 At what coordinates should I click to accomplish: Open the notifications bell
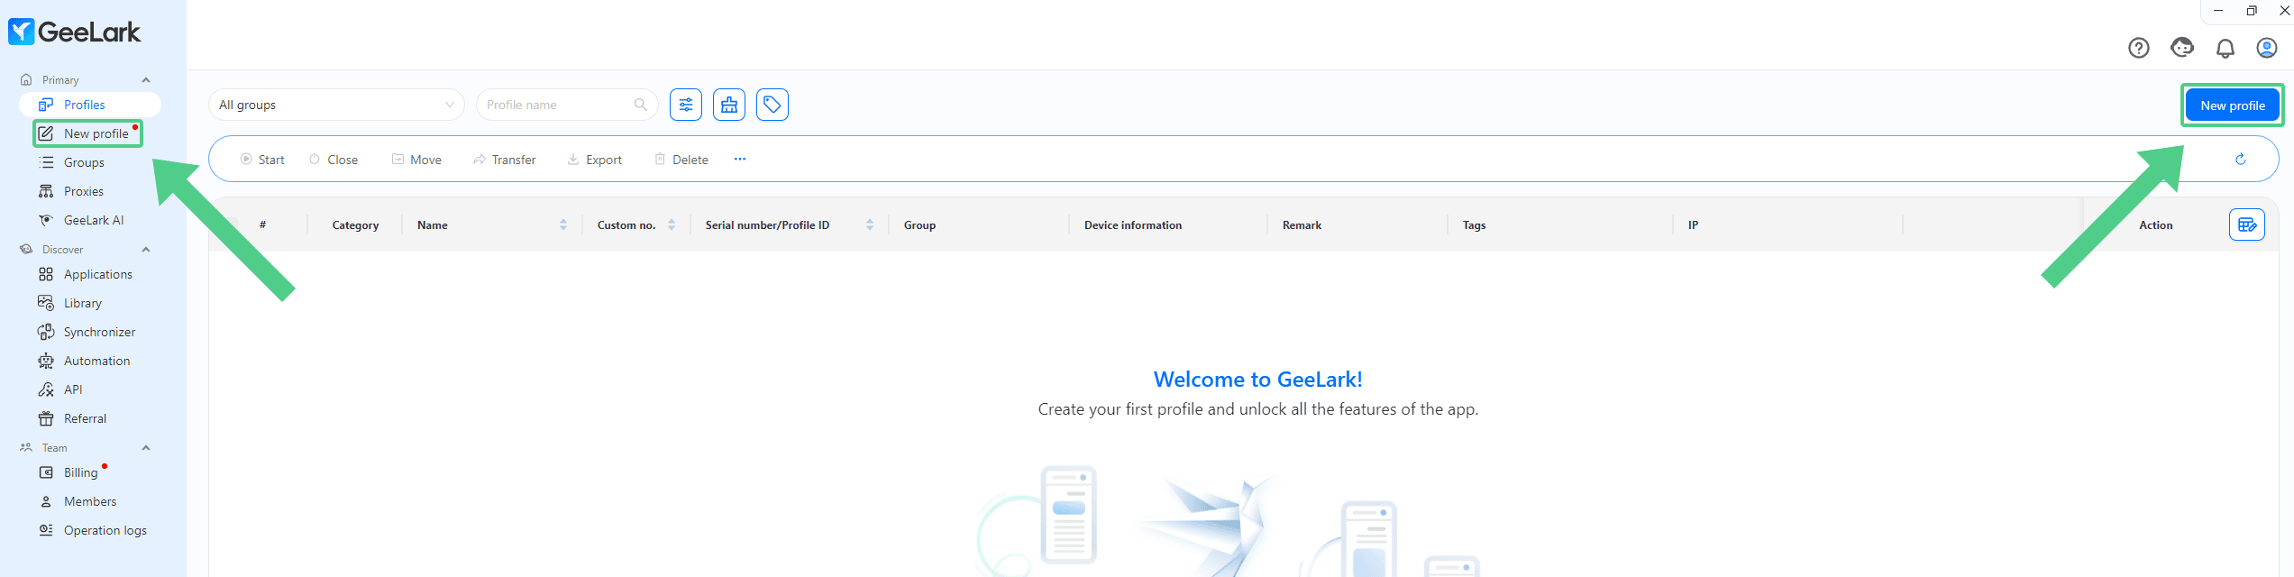[2225, 48]
